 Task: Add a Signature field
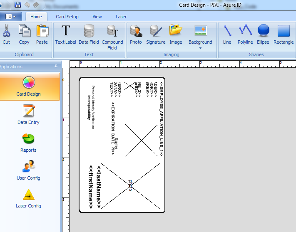click(x=156, y=35)
